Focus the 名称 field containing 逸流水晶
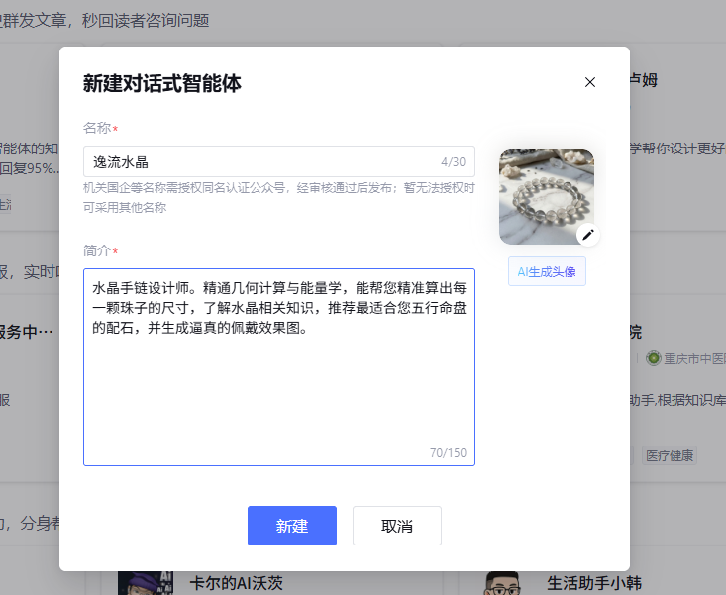The height and width of the screenshot is (595, 726). point(279,161)
